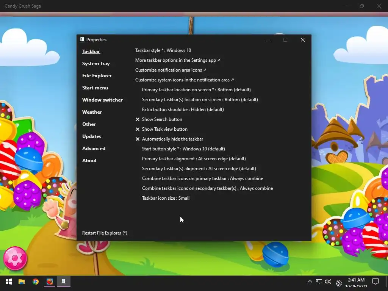Viewport: 388px width, 291px height.
Task: Open the Other section
Action: (x=89, y=124)
